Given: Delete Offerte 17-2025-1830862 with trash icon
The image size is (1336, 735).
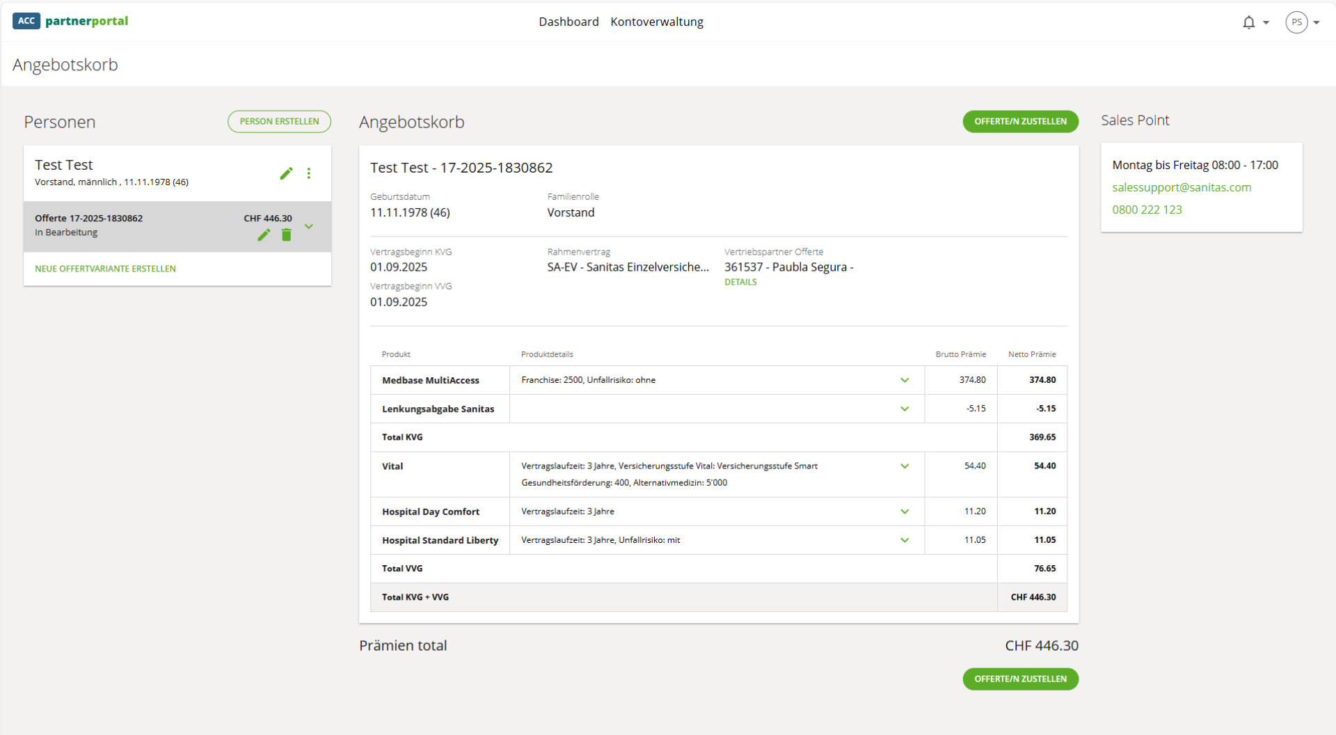Looking at the screenshot, I should [x=286, y=235].
